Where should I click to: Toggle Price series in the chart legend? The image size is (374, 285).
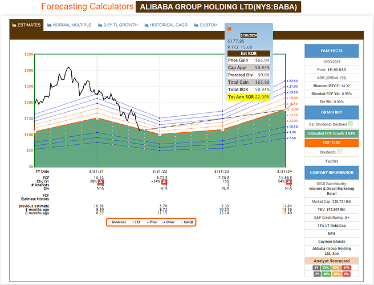(x=152, y=222)
